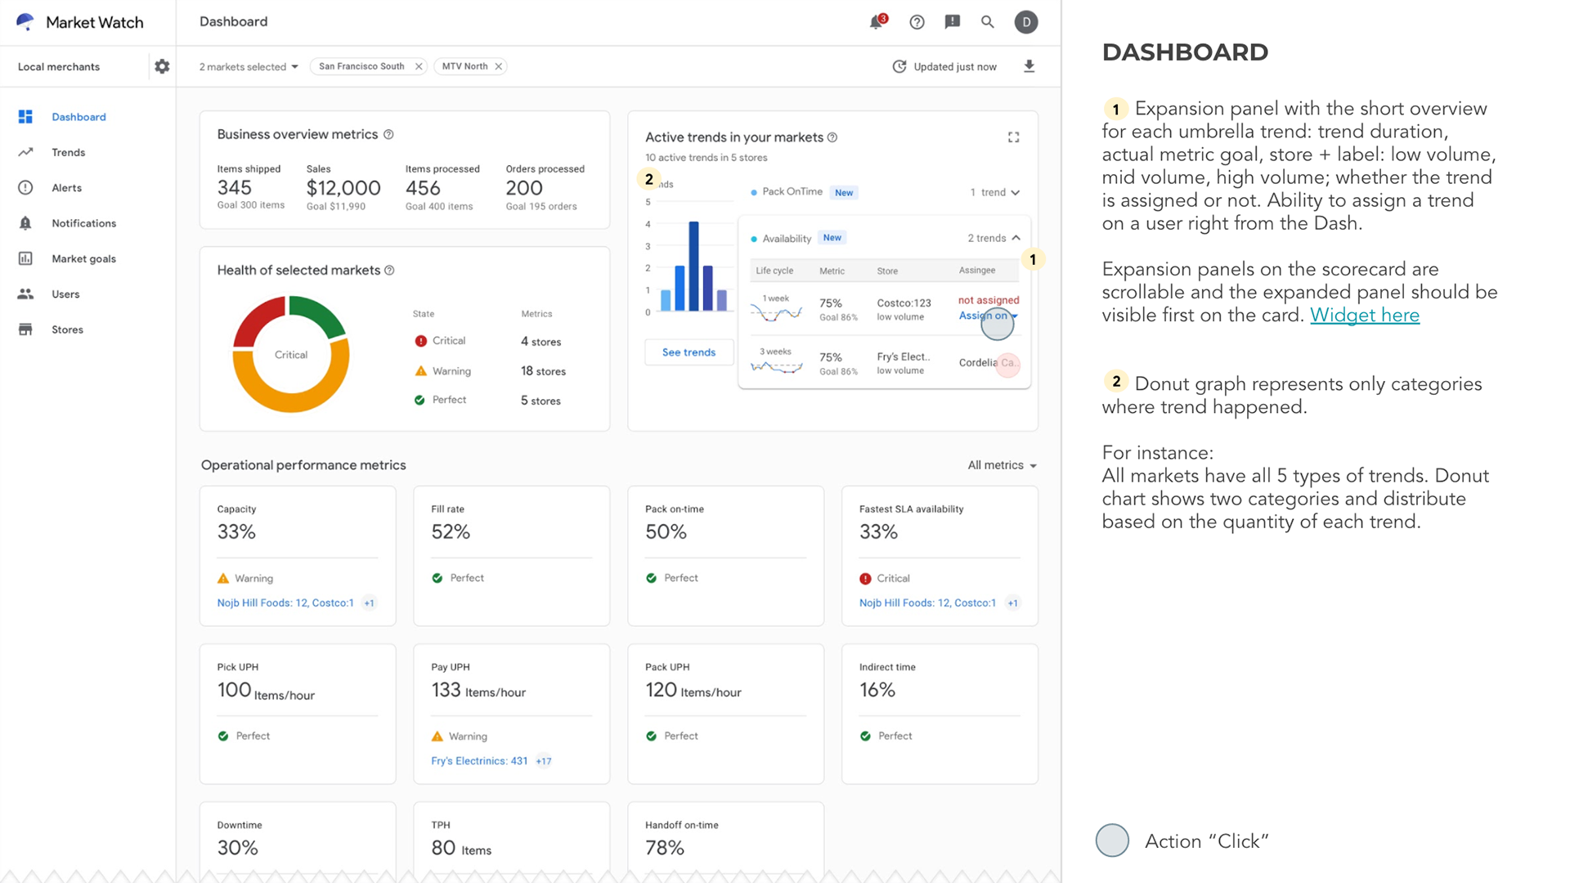Open the help question mark icon
The width and height of the screenshot is (1570, 883).
[x=917, y=22]
